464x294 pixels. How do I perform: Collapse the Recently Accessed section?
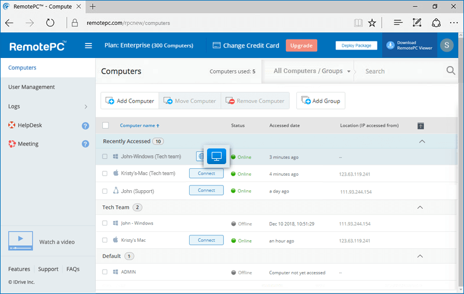(x=422, y=141)
